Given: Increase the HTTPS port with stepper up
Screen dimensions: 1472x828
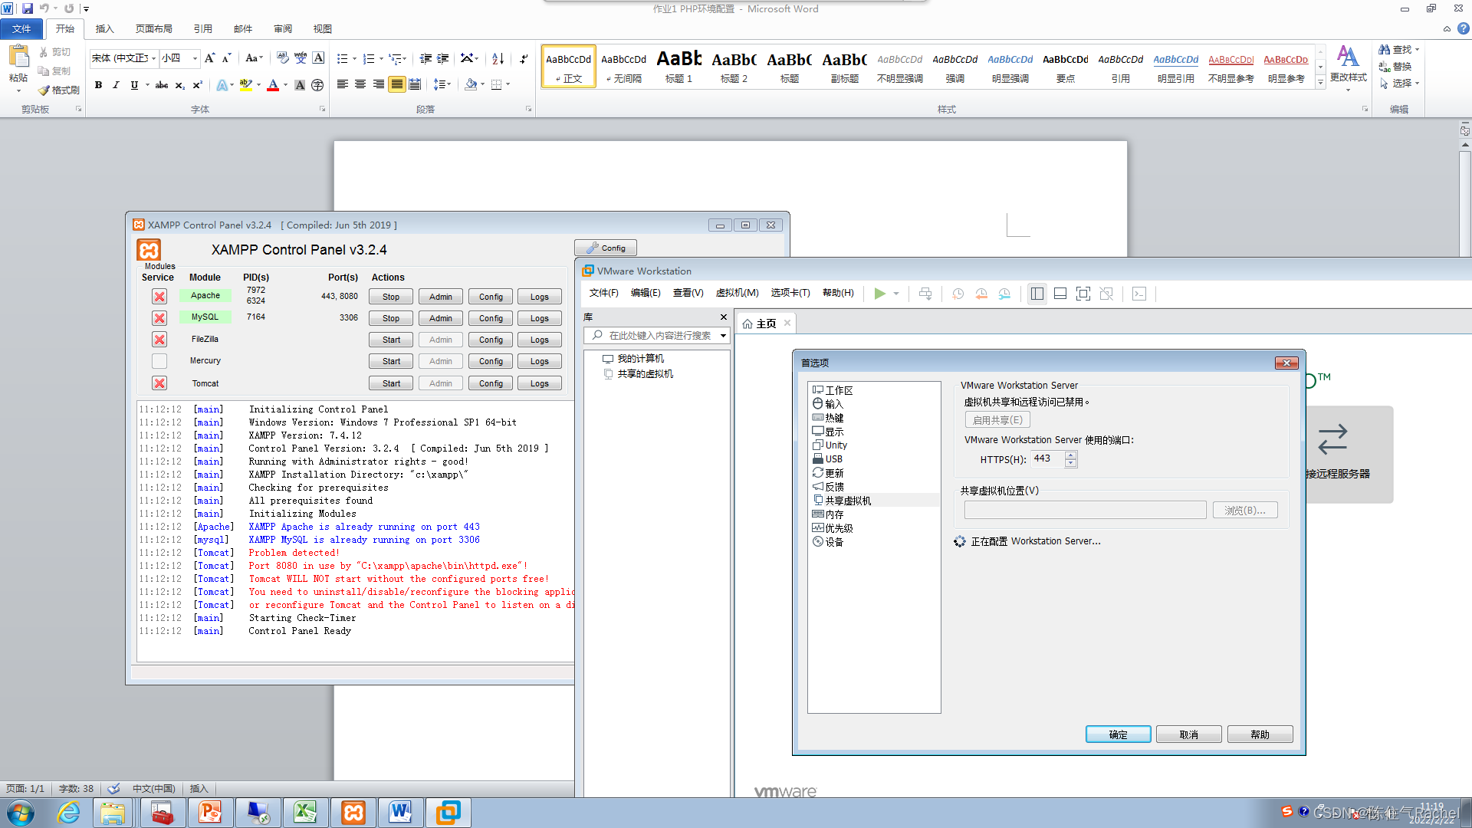Looking at the screenshot, I should 1071,455.
